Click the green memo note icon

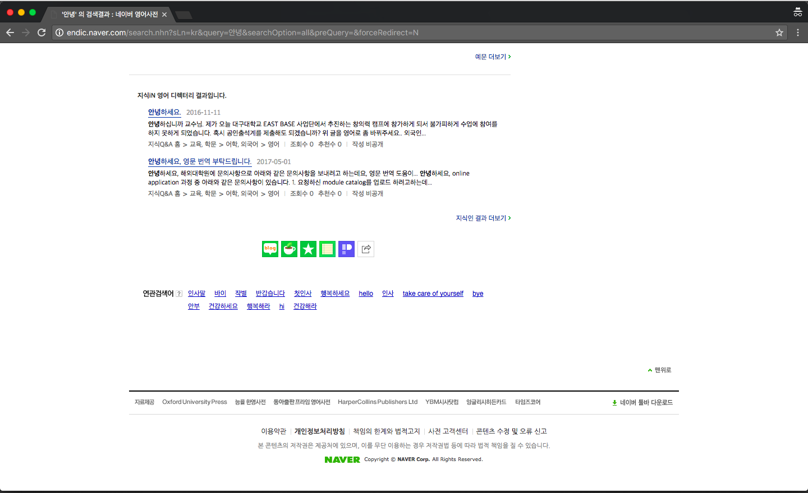[327, 249]
